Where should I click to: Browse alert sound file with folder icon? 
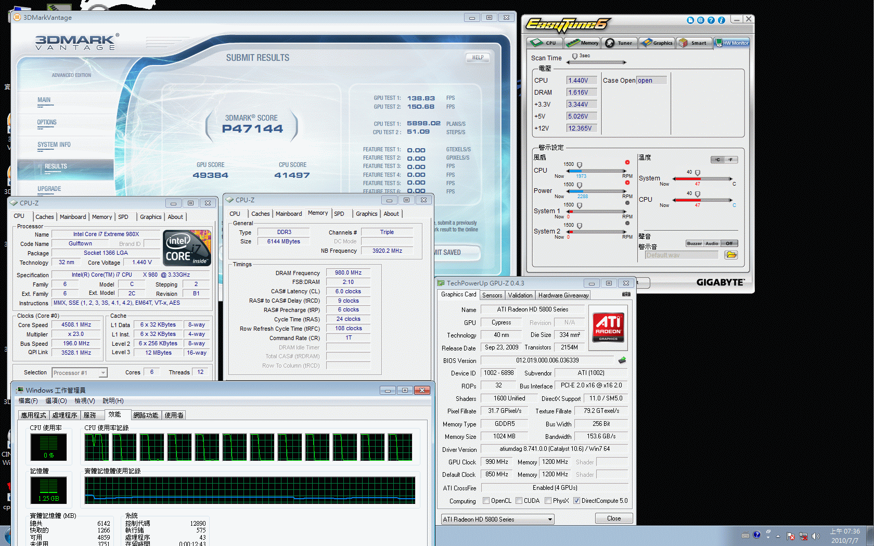click(731, 255)
